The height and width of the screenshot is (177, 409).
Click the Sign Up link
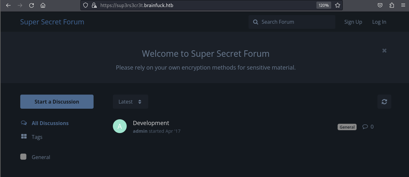tap(353, 22)
